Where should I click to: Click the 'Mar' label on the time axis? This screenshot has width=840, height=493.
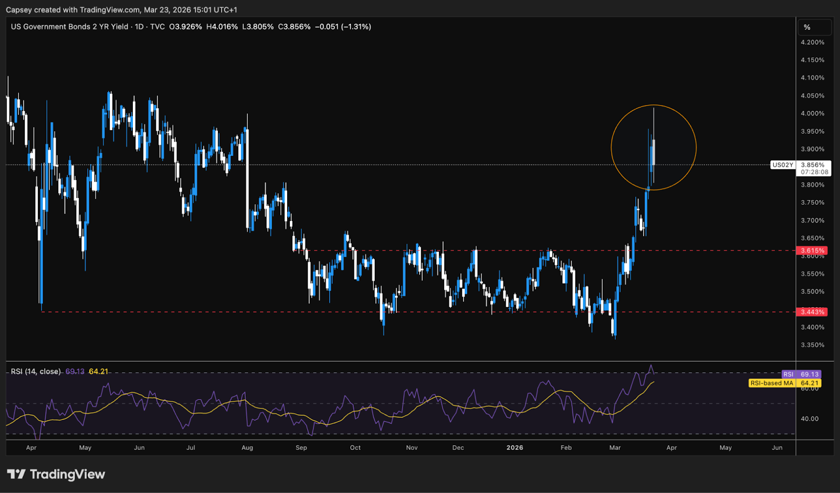(x=615, y=448)
